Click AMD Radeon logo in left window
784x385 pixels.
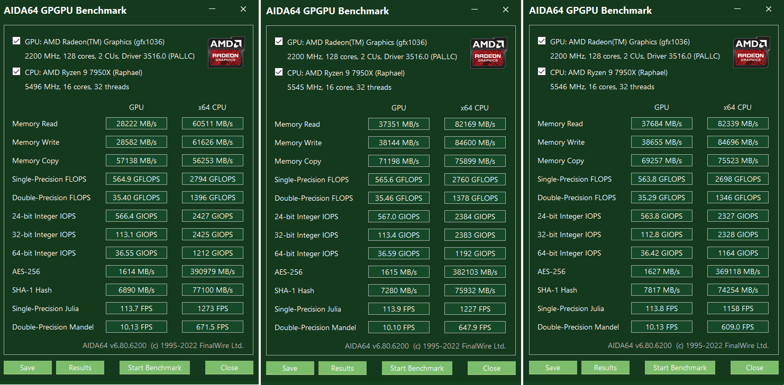[226, 52]
